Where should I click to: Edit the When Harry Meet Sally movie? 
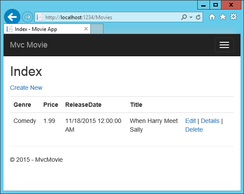190,121
